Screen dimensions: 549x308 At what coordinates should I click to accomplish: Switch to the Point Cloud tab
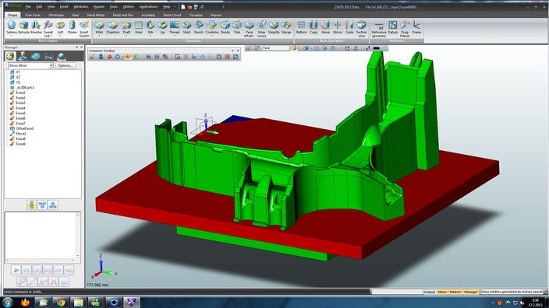pos(172,15)
